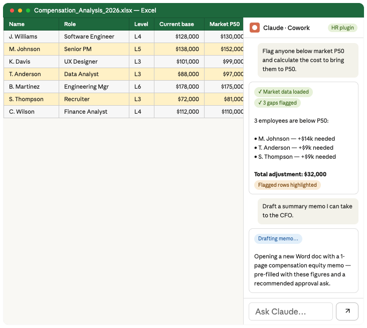
Task: Select the Engineering Mgr role cell
Action: pos(94,87)
